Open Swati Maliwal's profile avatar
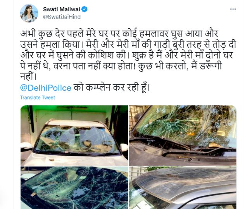The image size is (252, 209). [29, 13]
